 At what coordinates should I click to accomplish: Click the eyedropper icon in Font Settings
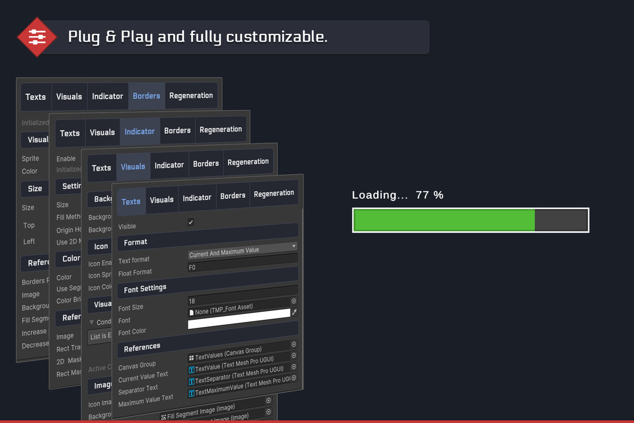point(294,312)
